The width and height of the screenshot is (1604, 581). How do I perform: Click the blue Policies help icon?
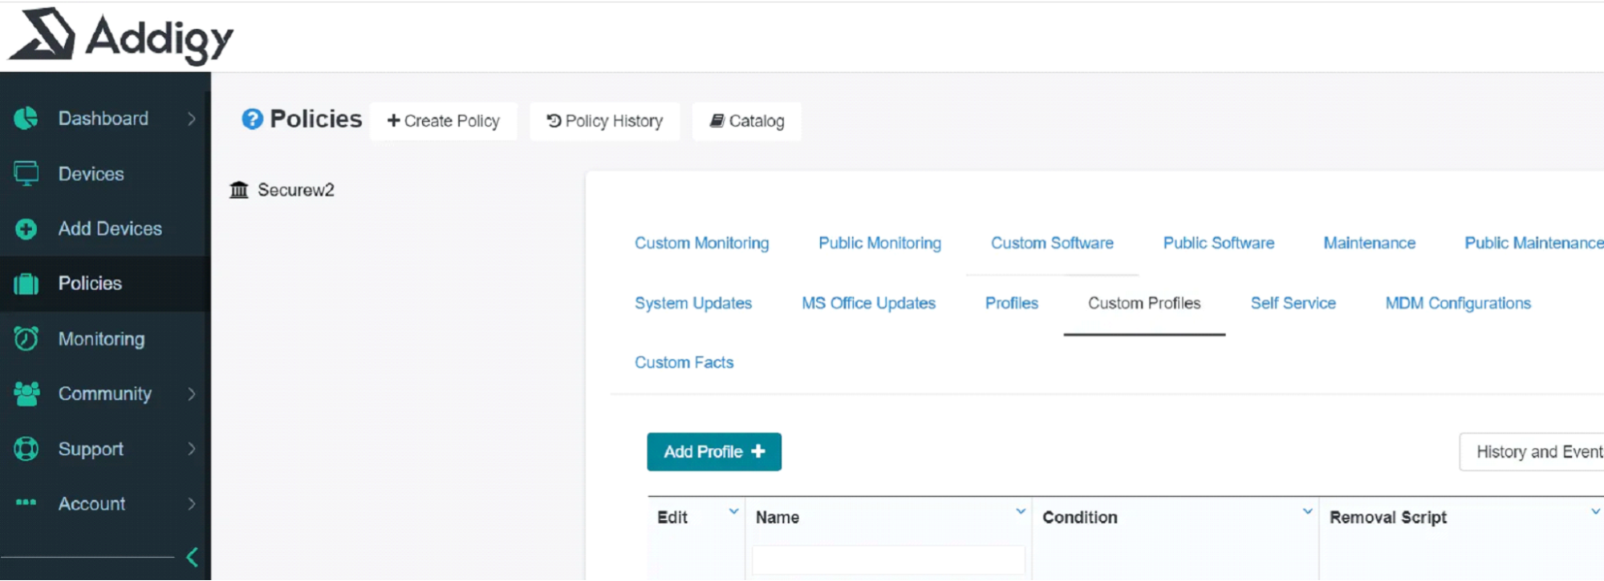[252, 119]
